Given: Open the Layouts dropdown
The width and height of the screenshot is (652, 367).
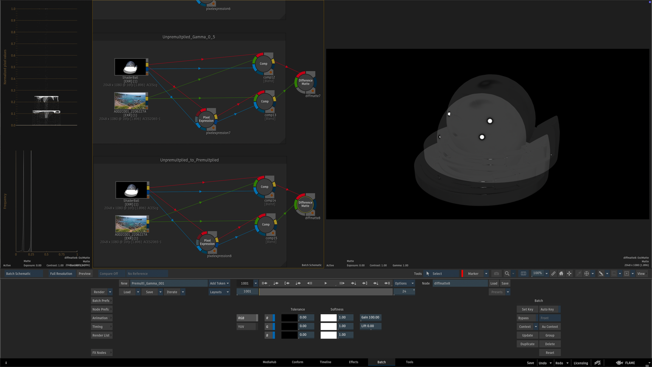Looking at the screenshot, I should coord(219,292).
